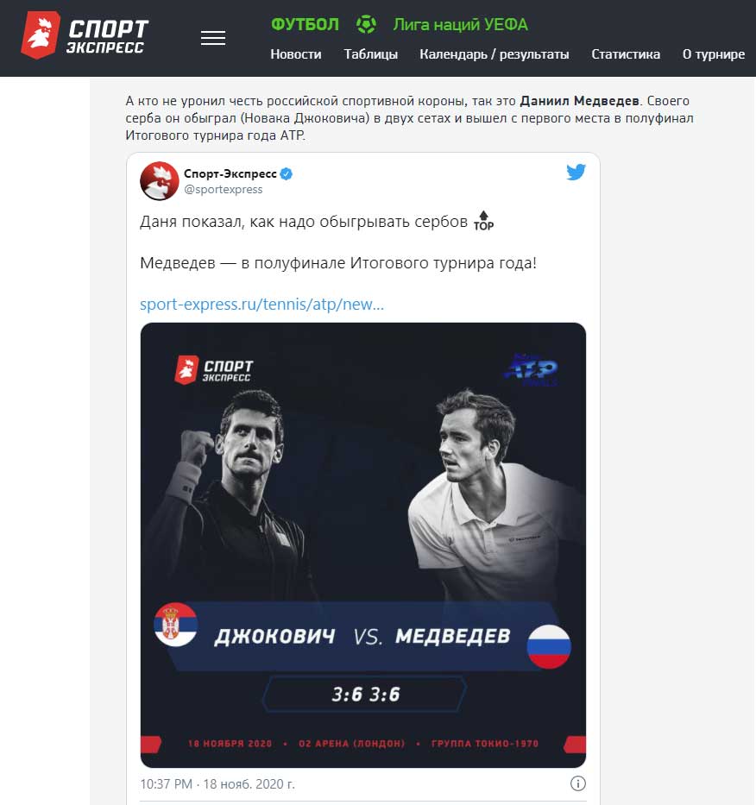Open Лига наций УЕФА link
The height and width of the screenshot is (805, 756).
(460, 25)
